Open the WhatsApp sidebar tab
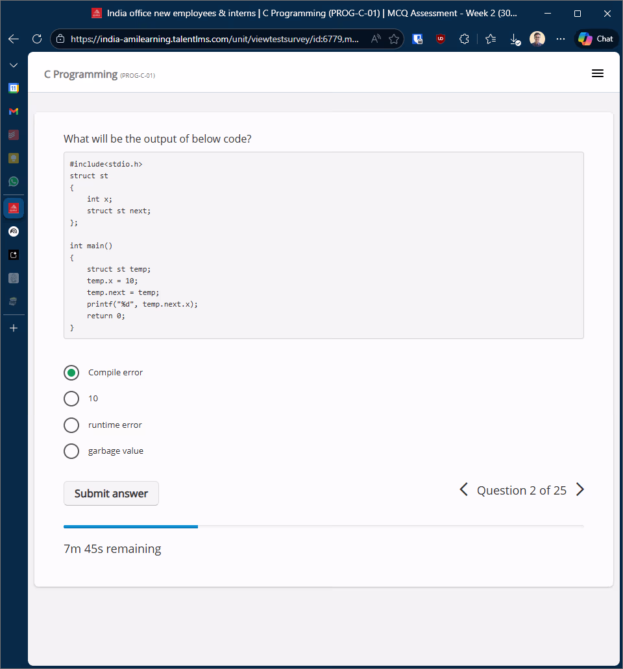Image resolution: width=623 pixels, height=669 pixels. point(14,182)
